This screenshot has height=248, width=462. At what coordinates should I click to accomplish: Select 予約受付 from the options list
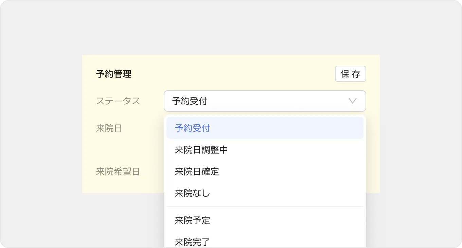(x=192, y=128)
